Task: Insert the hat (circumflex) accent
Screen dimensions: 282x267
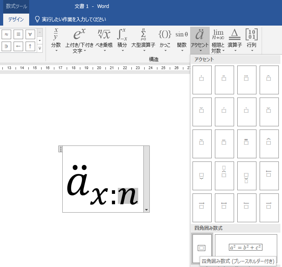Action: pyautogui.click(x=269, y=80)
